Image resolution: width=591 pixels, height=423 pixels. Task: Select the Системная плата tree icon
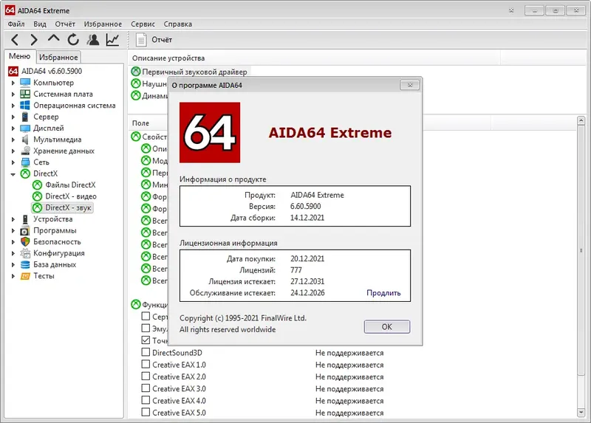point(25,94)
